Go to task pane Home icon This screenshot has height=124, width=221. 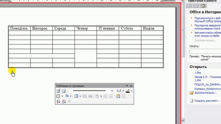tap(203, 6)
